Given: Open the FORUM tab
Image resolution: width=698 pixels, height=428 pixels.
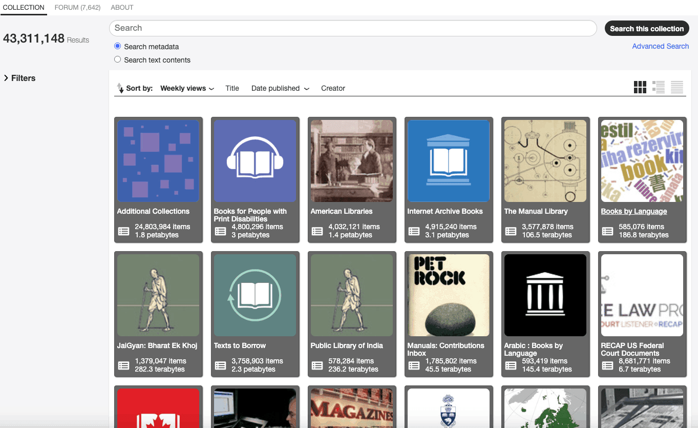Looking at the screenshot, I should pos(77,7).
